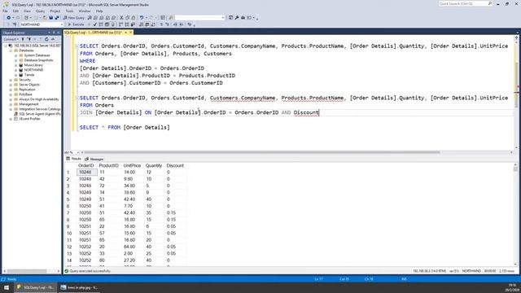Close the Object Explorer panel

59,33
